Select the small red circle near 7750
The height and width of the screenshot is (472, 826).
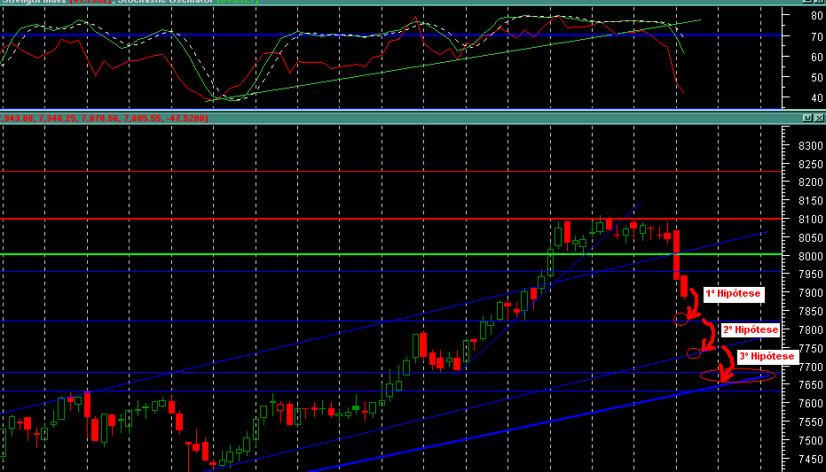click(x=694, y=353)
